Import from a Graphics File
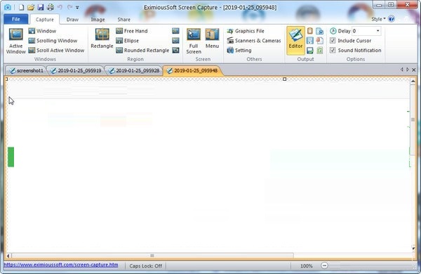The image size is (421, 274). click(x=246, y=31)
